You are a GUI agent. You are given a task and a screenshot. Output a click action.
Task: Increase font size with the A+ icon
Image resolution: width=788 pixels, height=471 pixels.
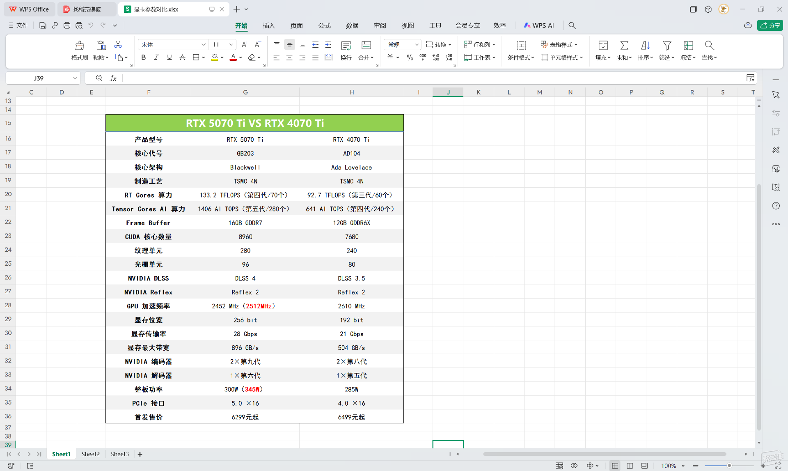click(x=245, y=44)
